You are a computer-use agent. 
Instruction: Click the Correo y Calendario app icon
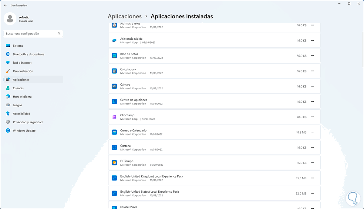[x=114, y=132]
